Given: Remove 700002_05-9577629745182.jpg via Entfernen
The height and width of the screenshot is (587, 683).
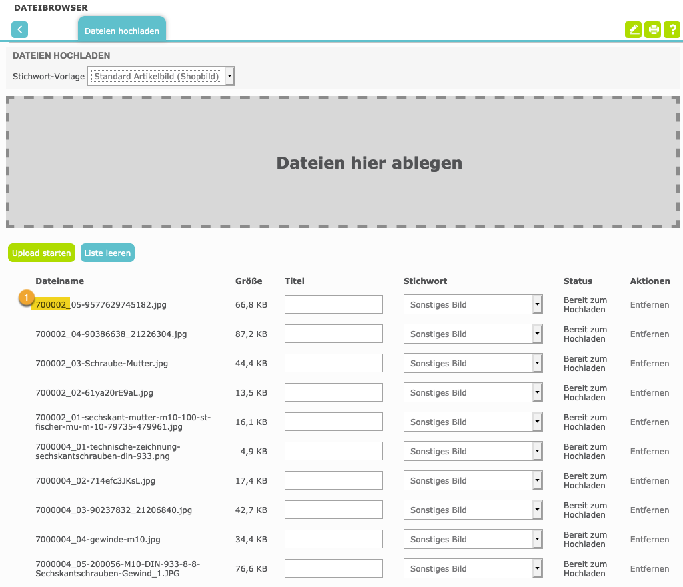Looking at the screenshot, I should pos(650,305).
